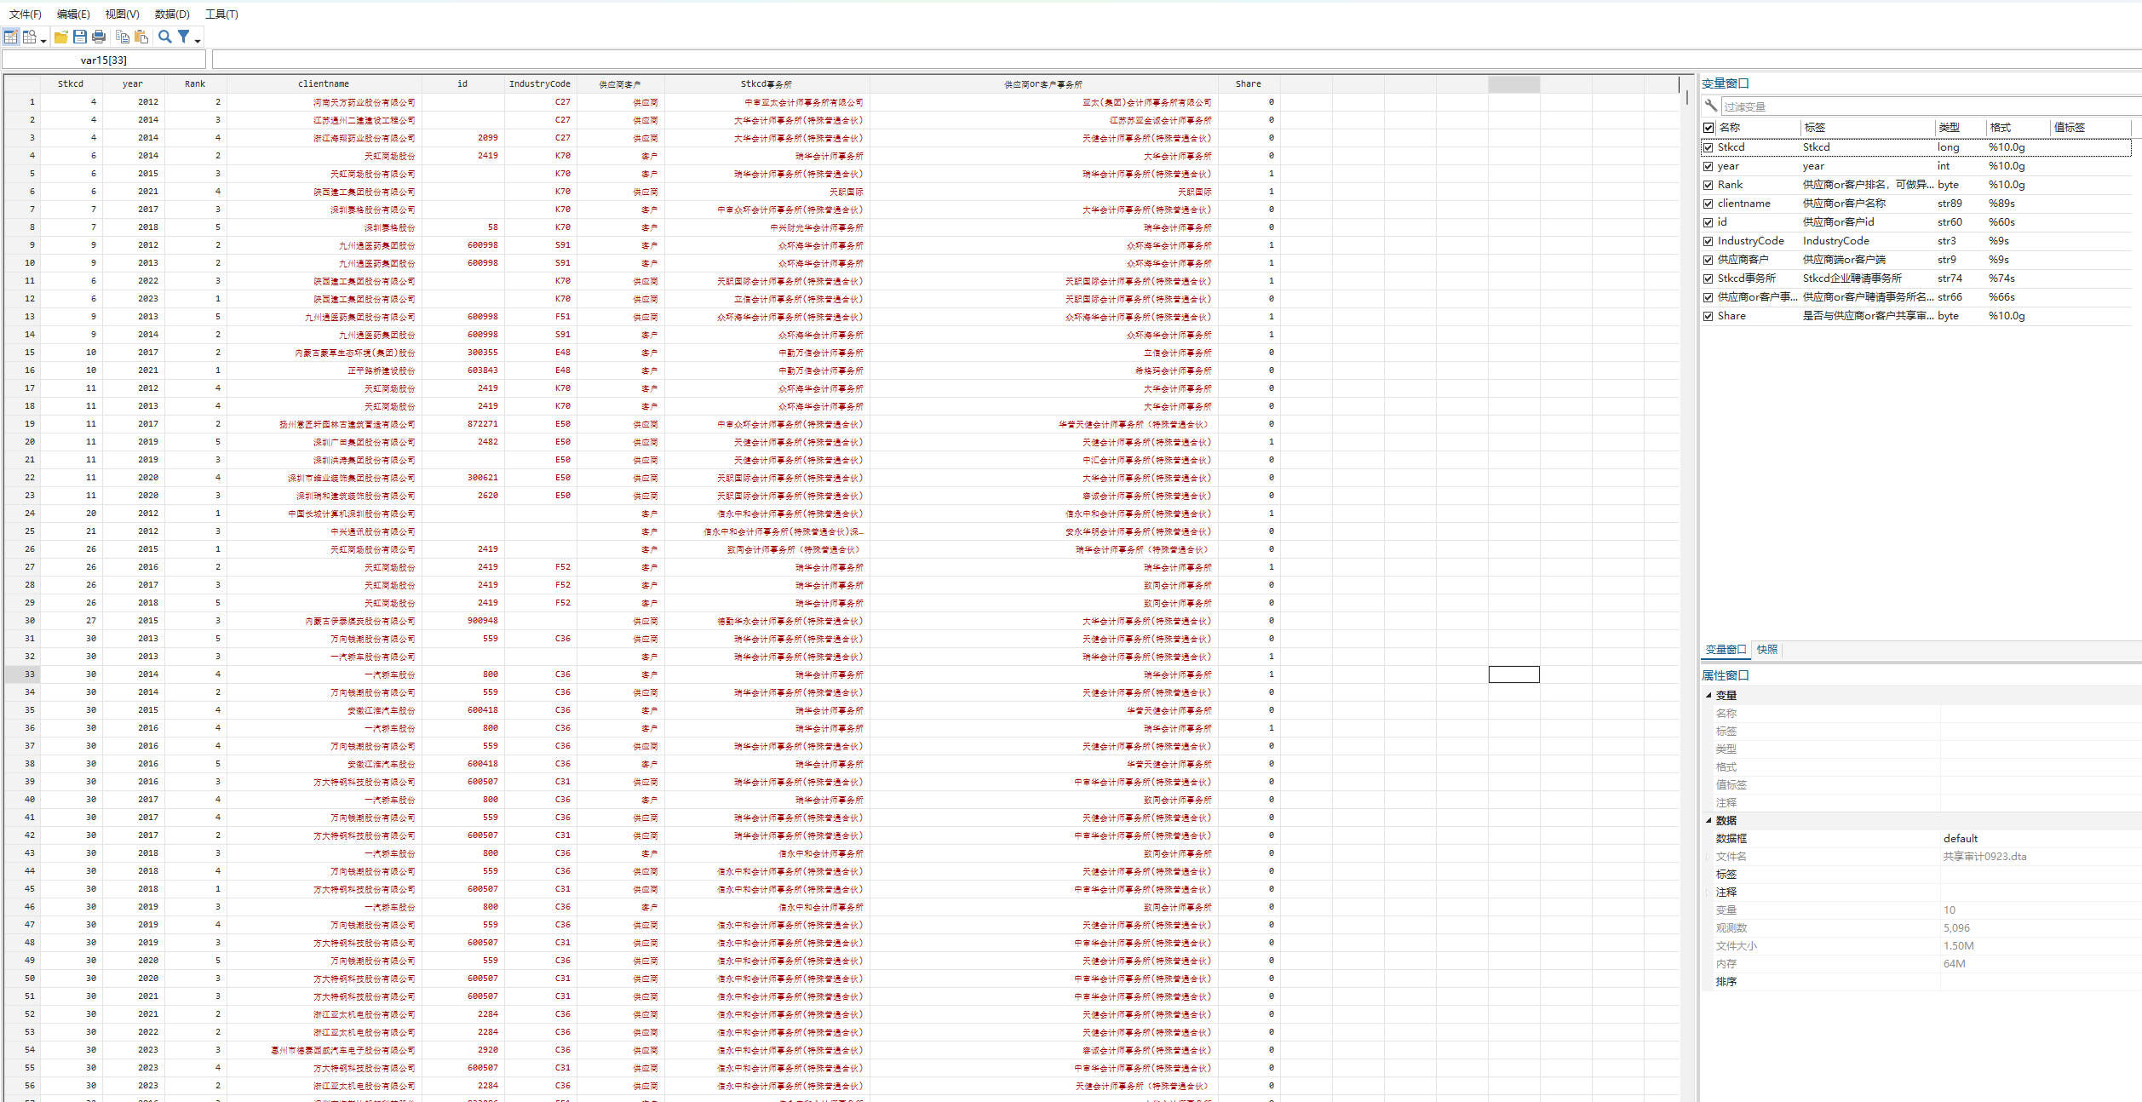Open the filter funnel dropdown arrow
Image resolution: width=2142 pixels, height=1102 pixels.
point(198,40)
